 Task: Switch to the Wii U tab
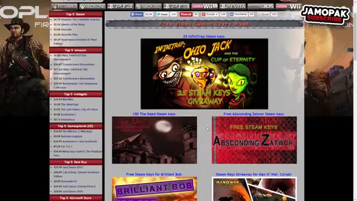[205, 6]
